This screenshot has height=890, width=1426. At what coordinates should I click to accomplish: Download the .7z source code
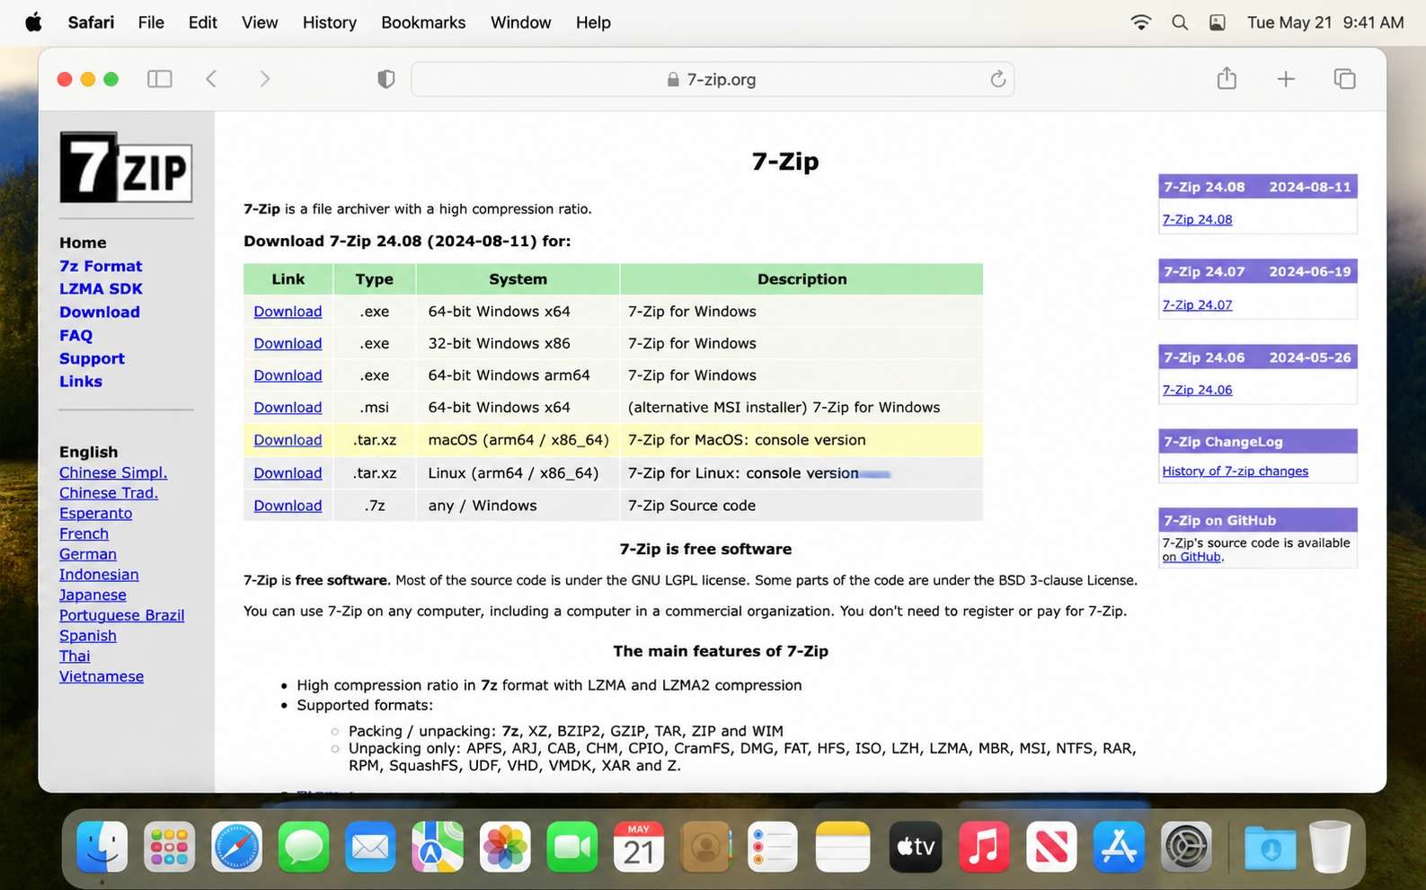click(x=288, y=506)
